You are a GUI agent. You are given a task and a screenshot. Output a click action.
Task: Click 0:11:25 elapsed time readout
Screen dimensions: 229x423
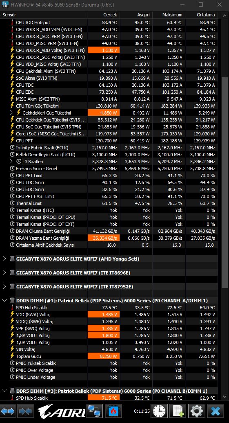(x=141, y=412)
